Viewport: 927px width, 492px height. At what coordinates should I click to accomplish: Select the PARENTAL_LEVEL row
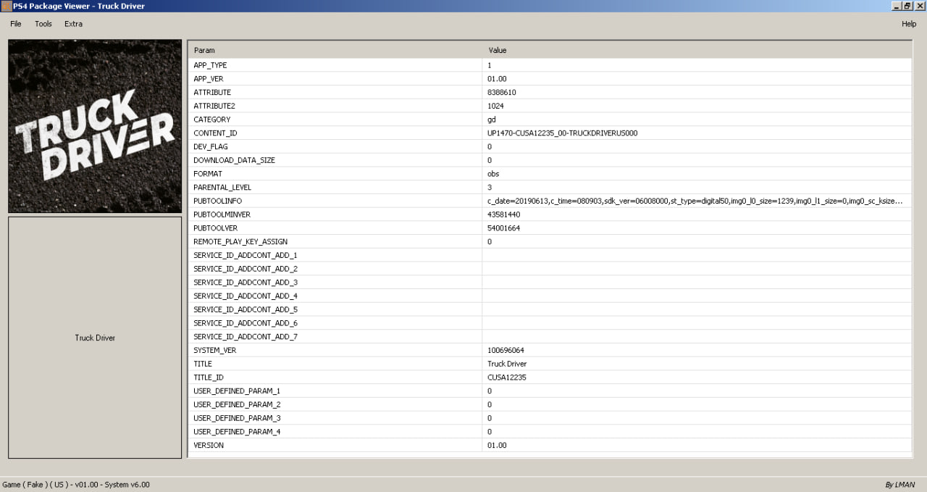(550, 188)
